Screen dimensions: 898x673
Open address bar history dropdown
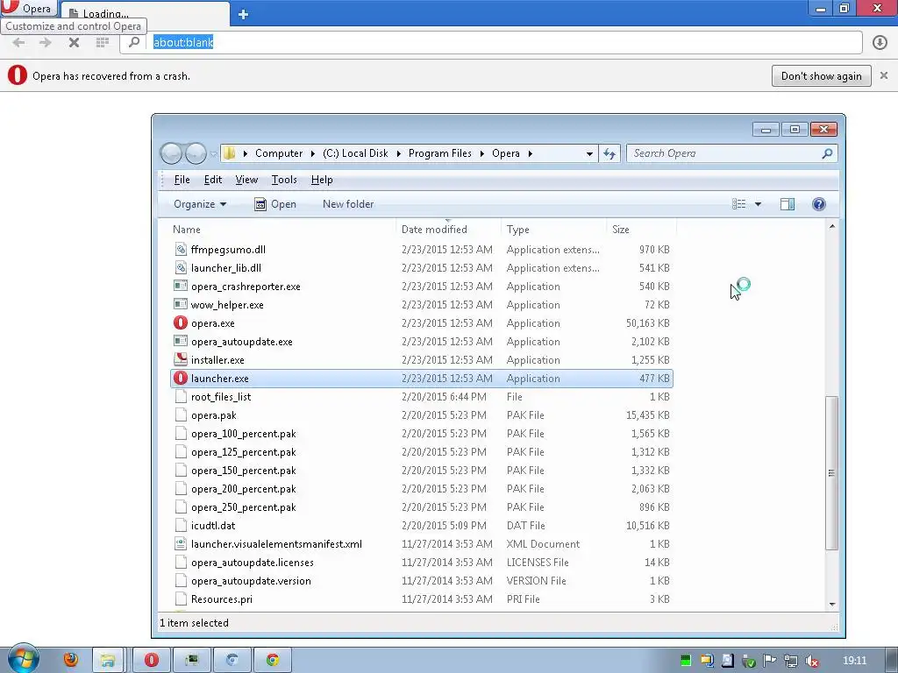589,154
